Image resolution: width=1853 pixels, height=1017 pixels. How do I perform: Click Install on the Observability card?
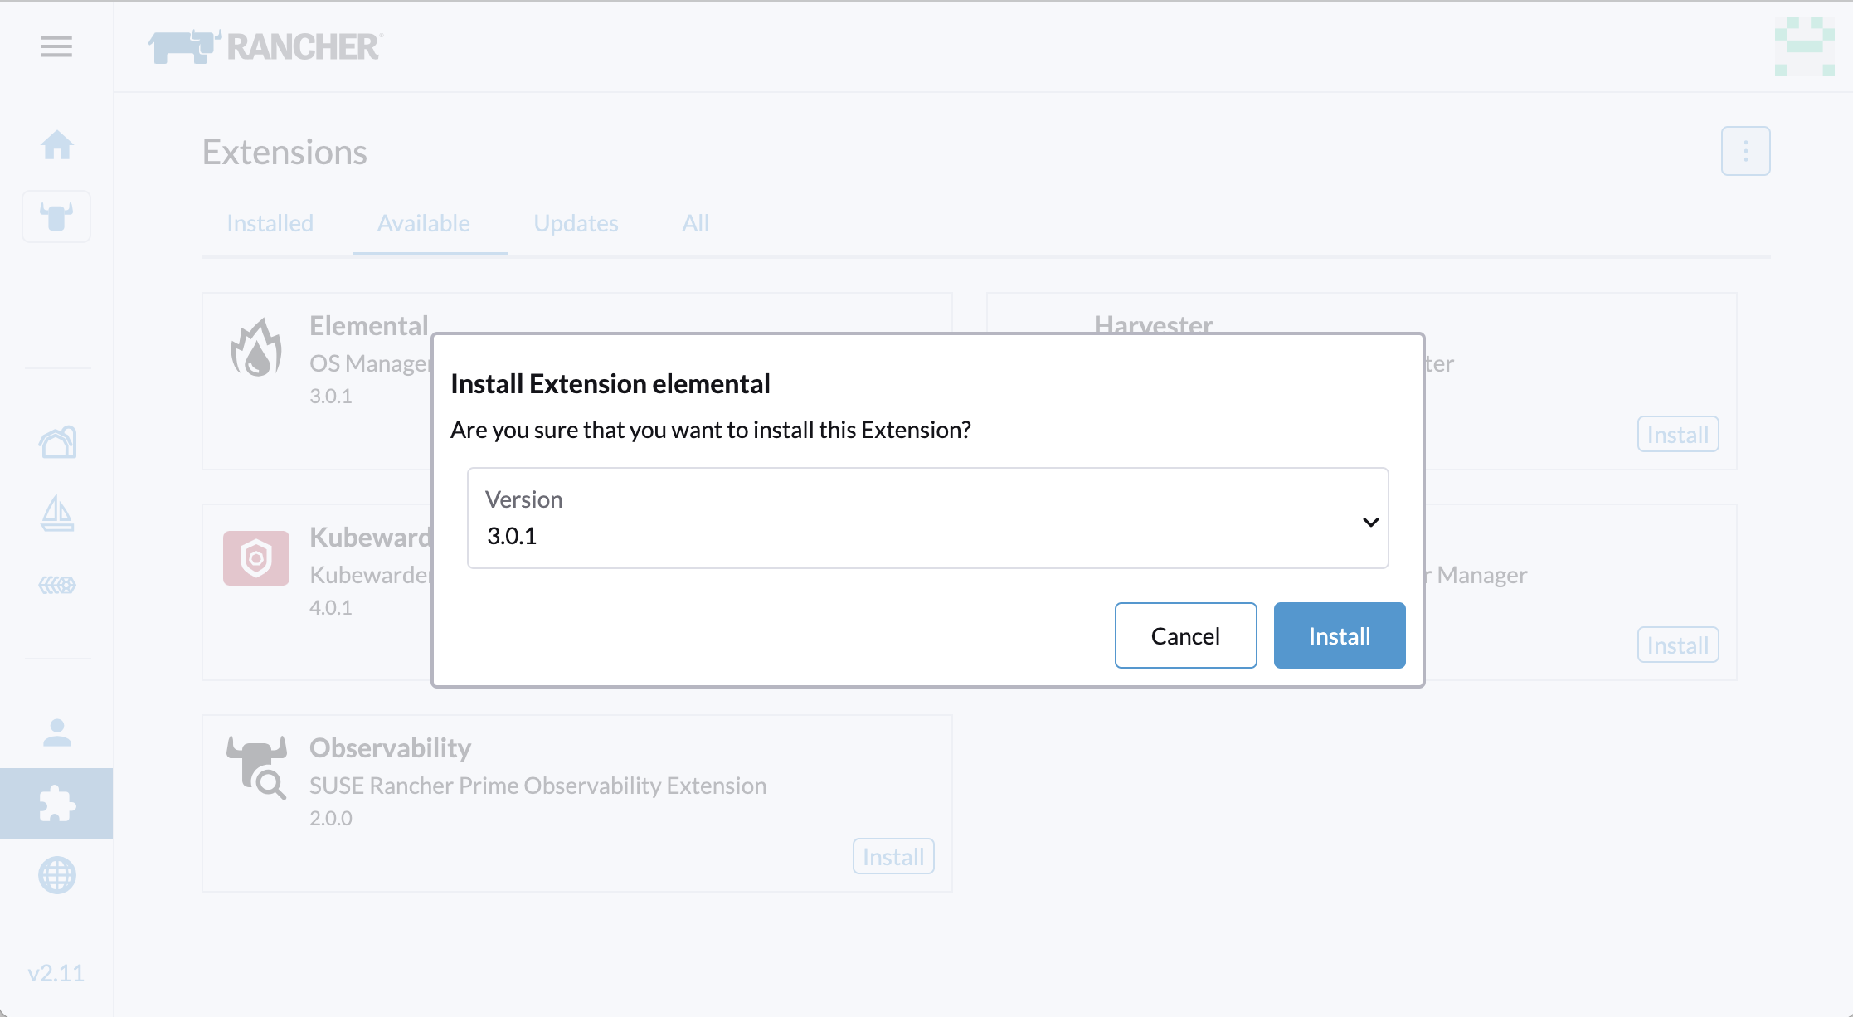click(x=893, y=856)
